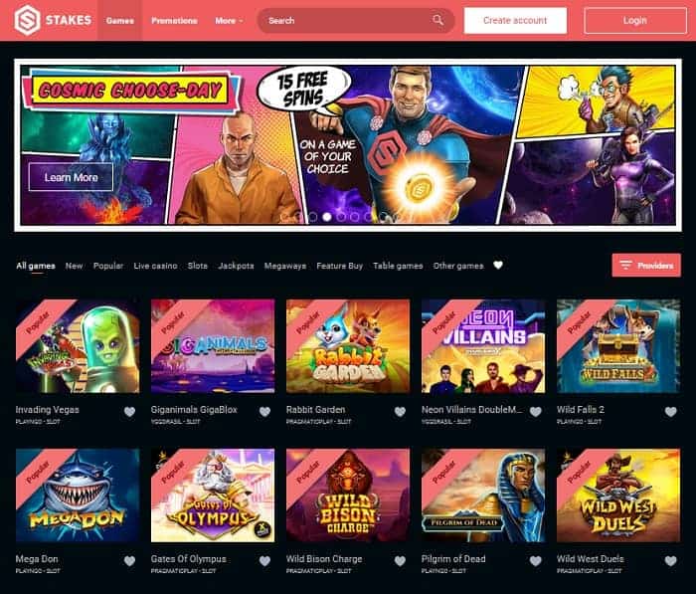Favorite Giganimals GigaBlox with heart icon
The height and width of the screenshot is (594, 696).
[265, 412]
